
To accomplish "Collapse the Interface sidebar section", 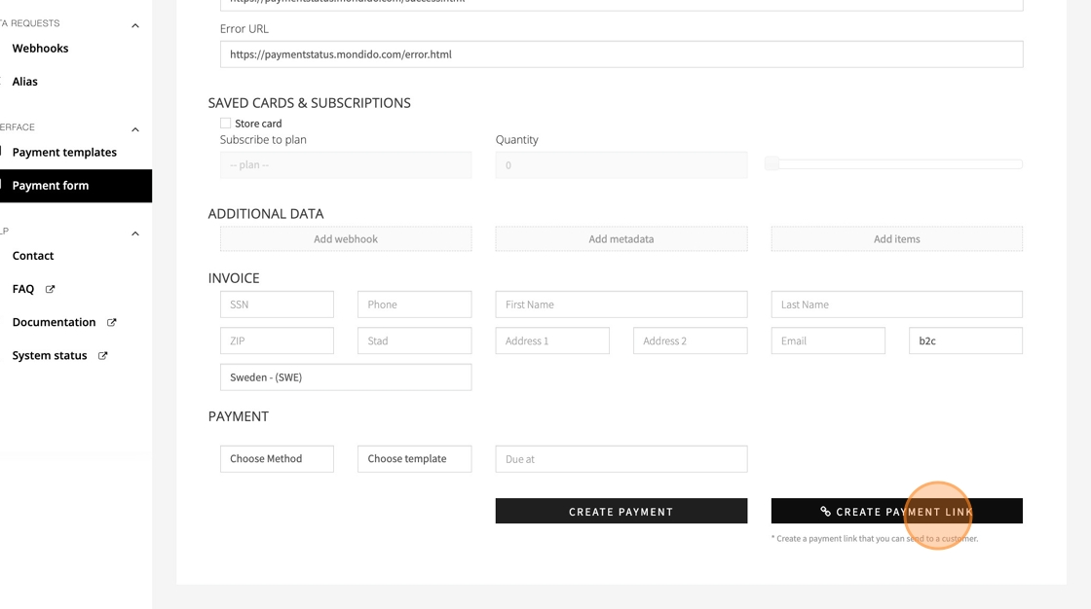I will coord(135,129).
